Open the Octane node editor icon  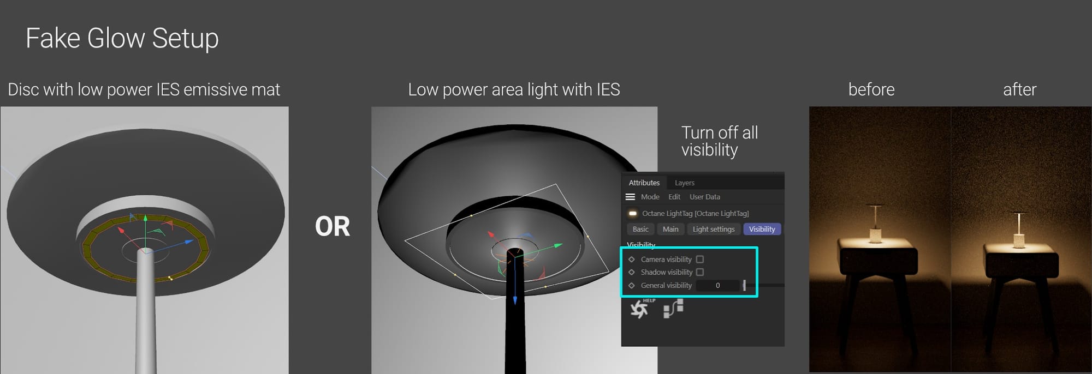pos(673,309)
